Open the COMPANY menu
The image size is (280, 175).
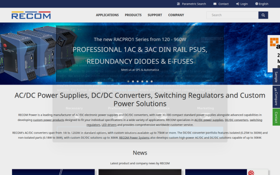pos(176,15)
